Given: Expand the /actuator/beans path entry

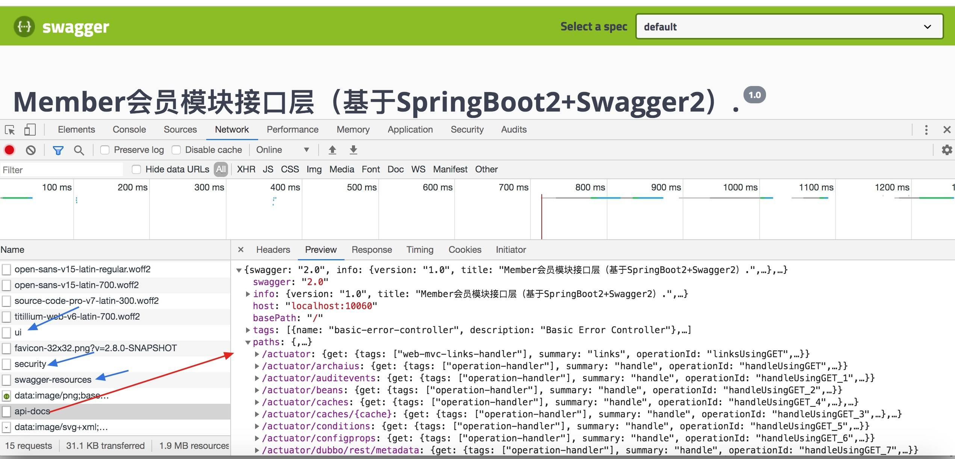Looking at the screenshot, I should [257, 390].
